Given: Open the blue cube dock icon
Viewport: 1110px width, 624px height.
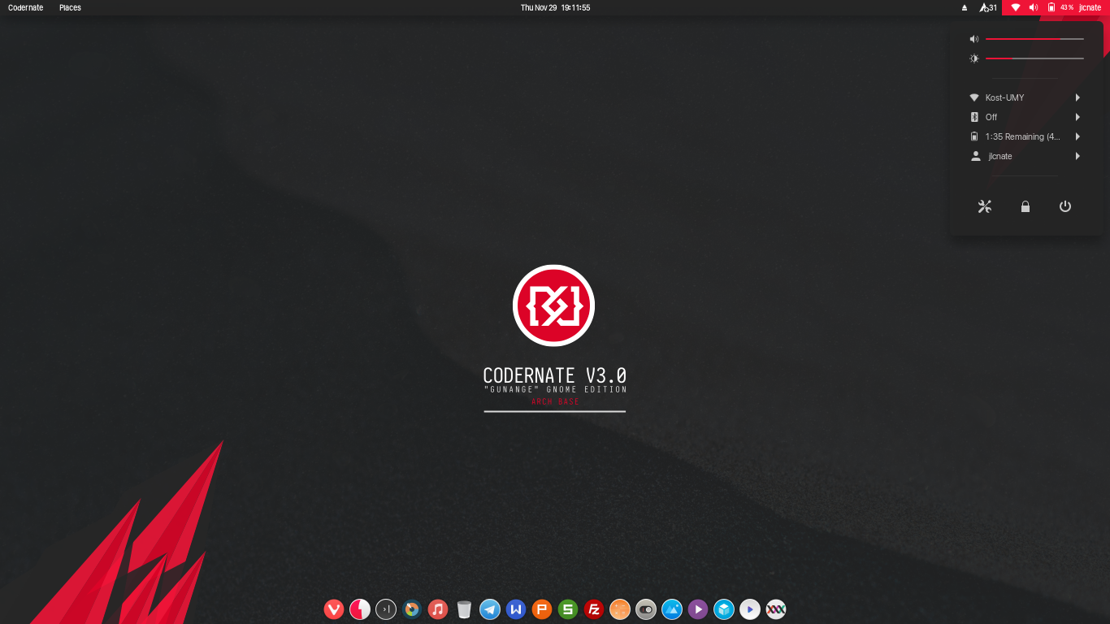Looking at the screenshot, I should (724, 609).
